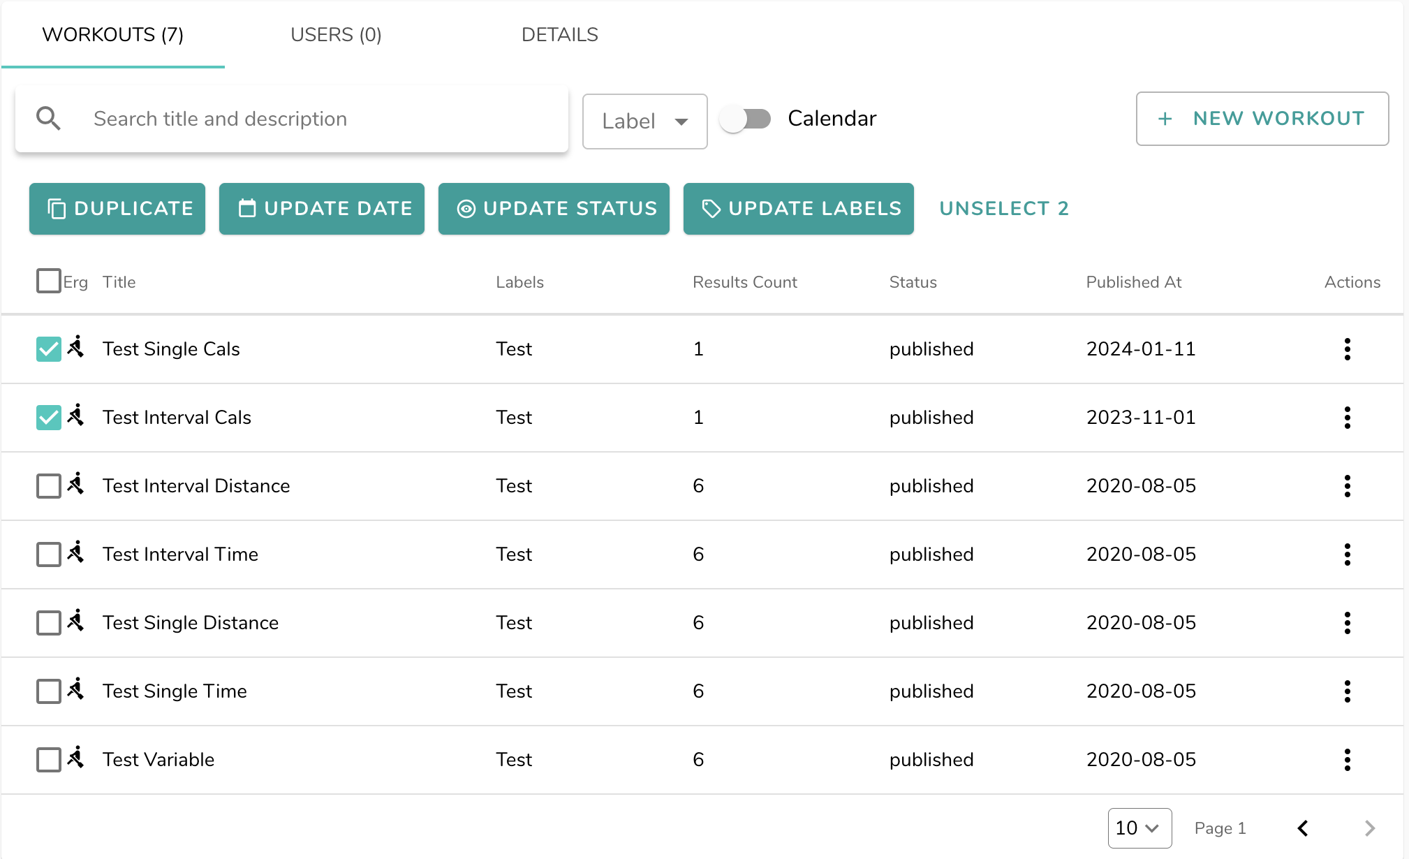Click the search magnifier icon

pyautogui.click(x=48, y=119)
